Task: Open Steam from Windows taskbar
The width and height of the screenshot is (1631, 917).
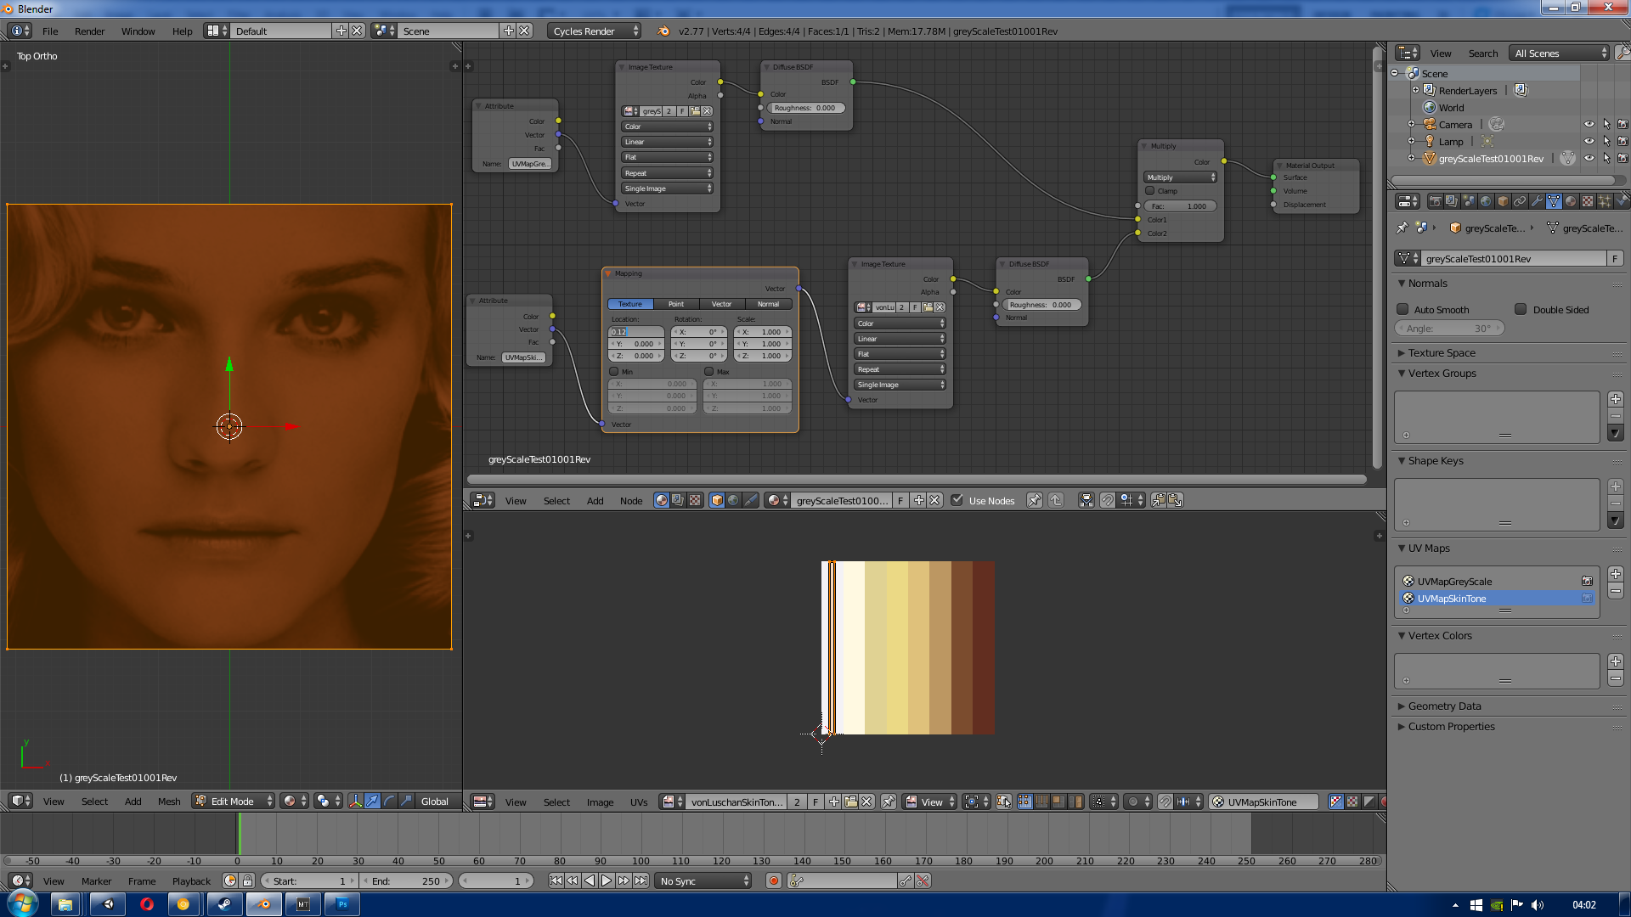Action: (x=224, y=904)
